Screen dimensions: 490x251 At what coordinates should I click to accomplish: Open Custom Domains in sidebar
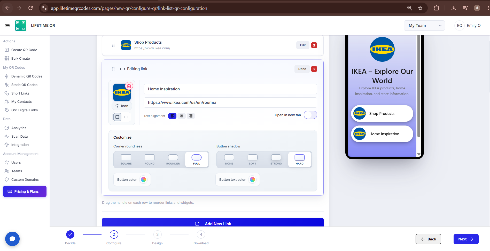coord(25,179)
